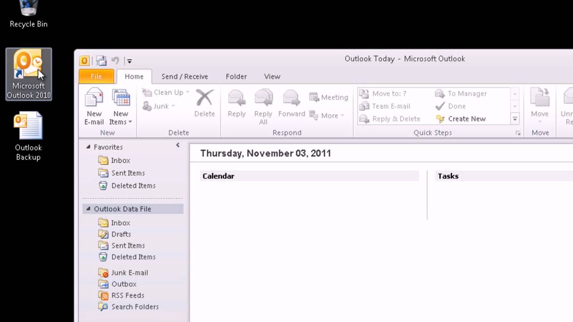Open Customize Quick Access Toolbar dropdown
This screenshot has height=322, width=573.
[x=129, y=61]
